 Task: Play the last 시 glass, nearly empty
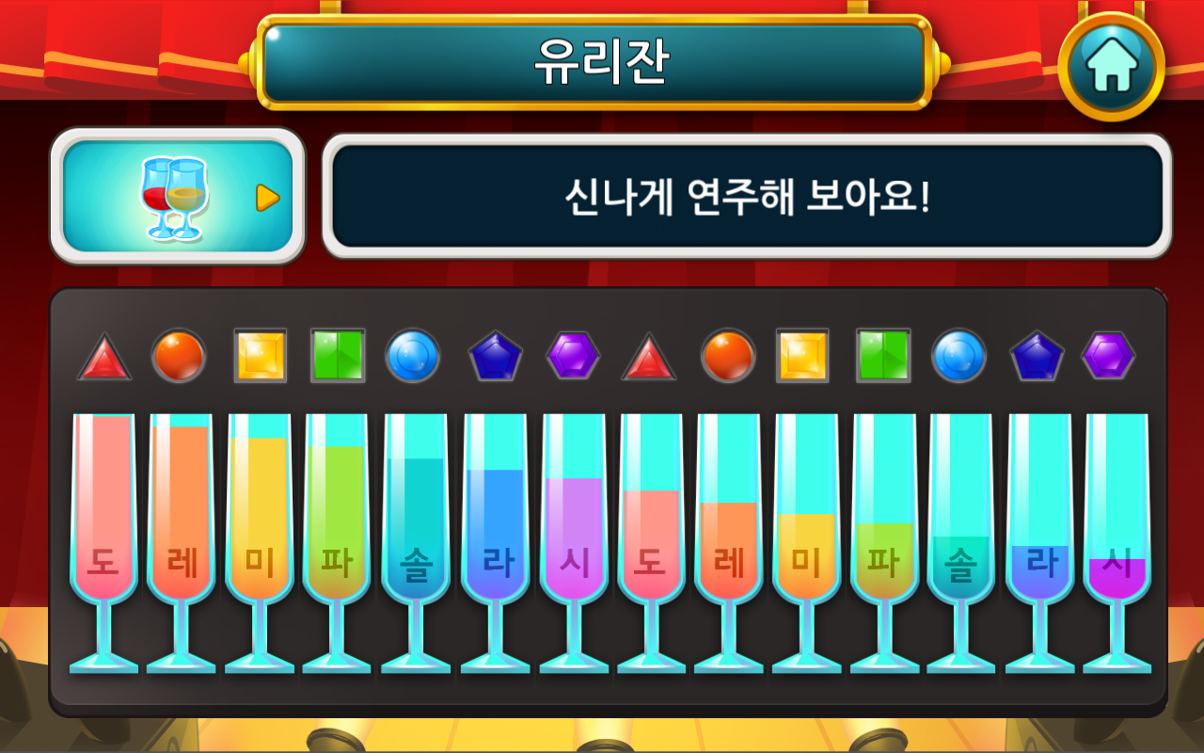1117,543
